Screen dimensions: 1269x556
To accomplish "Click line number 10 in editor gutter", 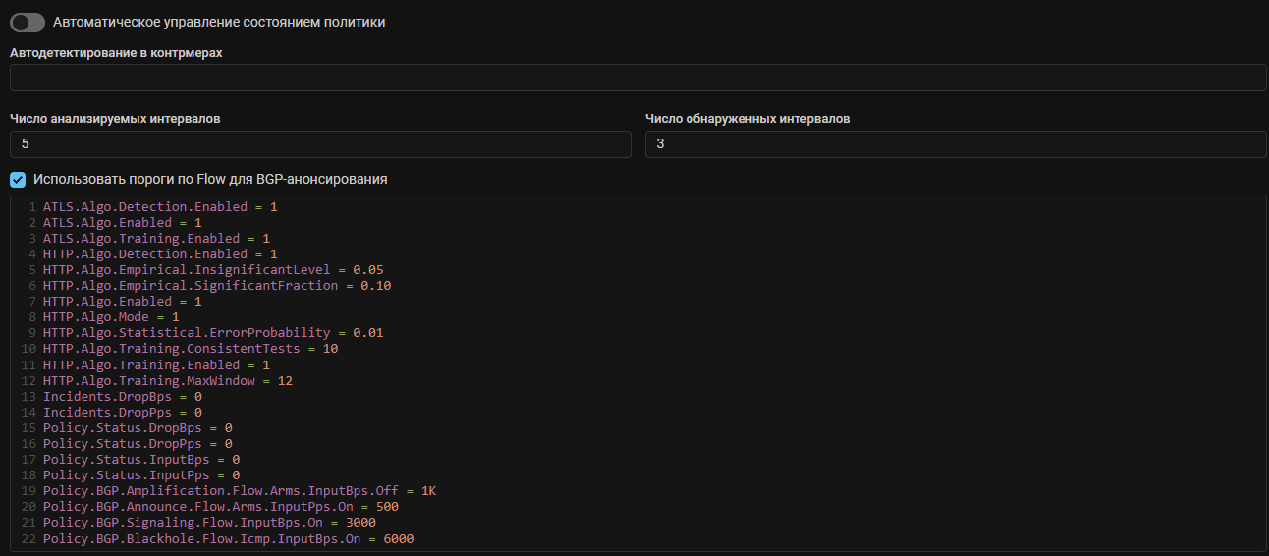I will click(x=28, y=349).
